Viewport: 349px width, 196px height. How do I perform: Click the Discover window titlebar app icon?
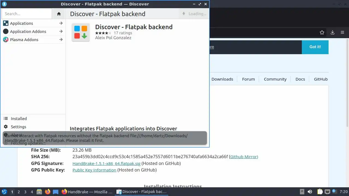click(x=4, y=4)
